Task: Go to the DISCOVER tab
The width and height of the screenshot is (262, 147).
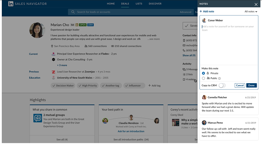Action: click(x=155, y=4)
